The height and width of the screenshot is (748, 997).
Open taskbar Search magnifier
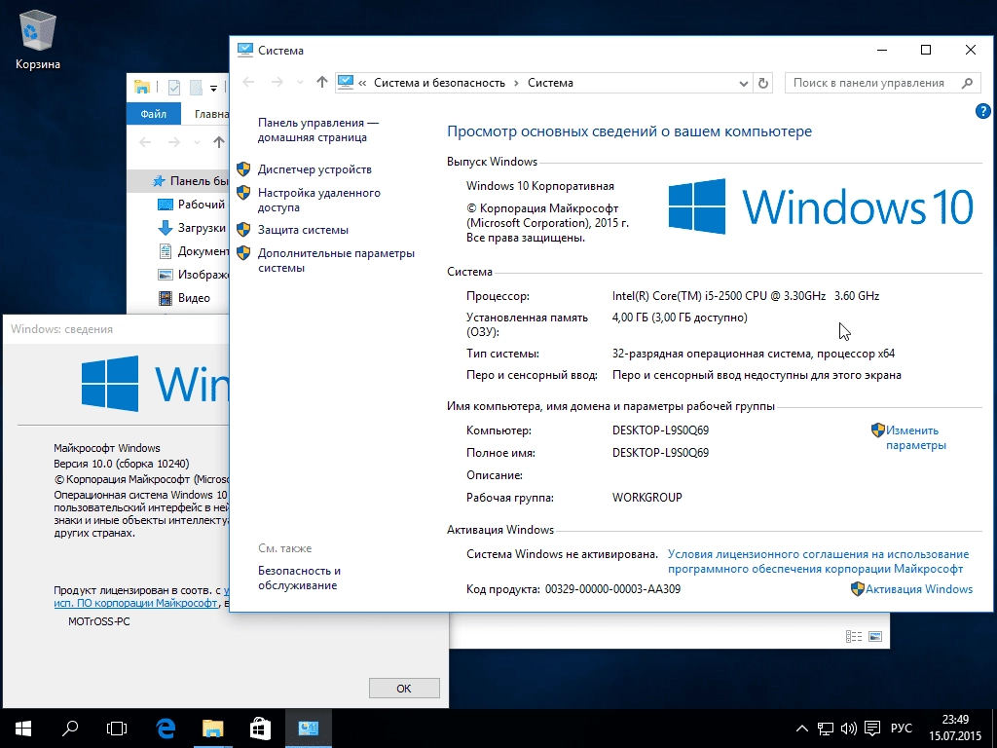[70, 729]
